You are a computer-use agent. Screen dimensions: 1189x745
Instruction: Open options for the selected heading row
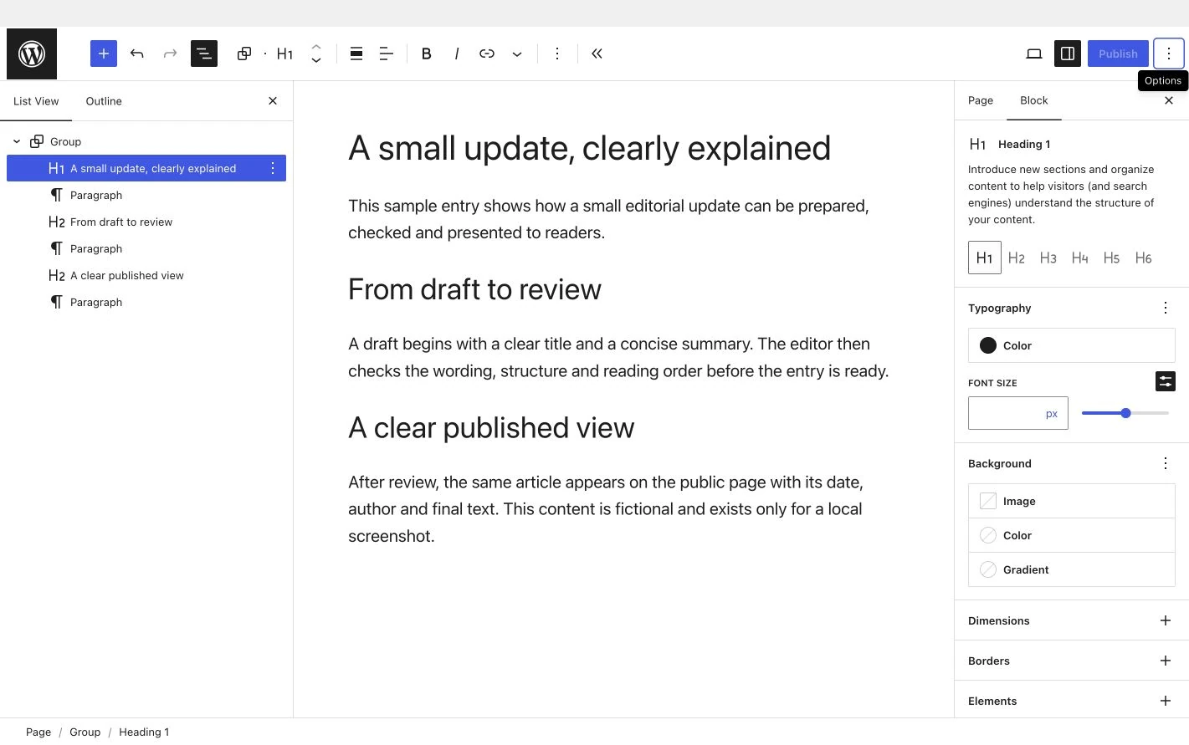pyautogui.click(x=273, y=168)
